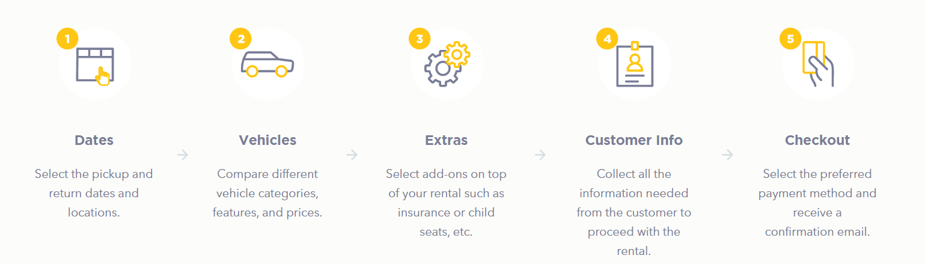Click the pickup and return dates description
Viewport: 925px width, 264px height.
pyautogui.click(x=94, y=193)
